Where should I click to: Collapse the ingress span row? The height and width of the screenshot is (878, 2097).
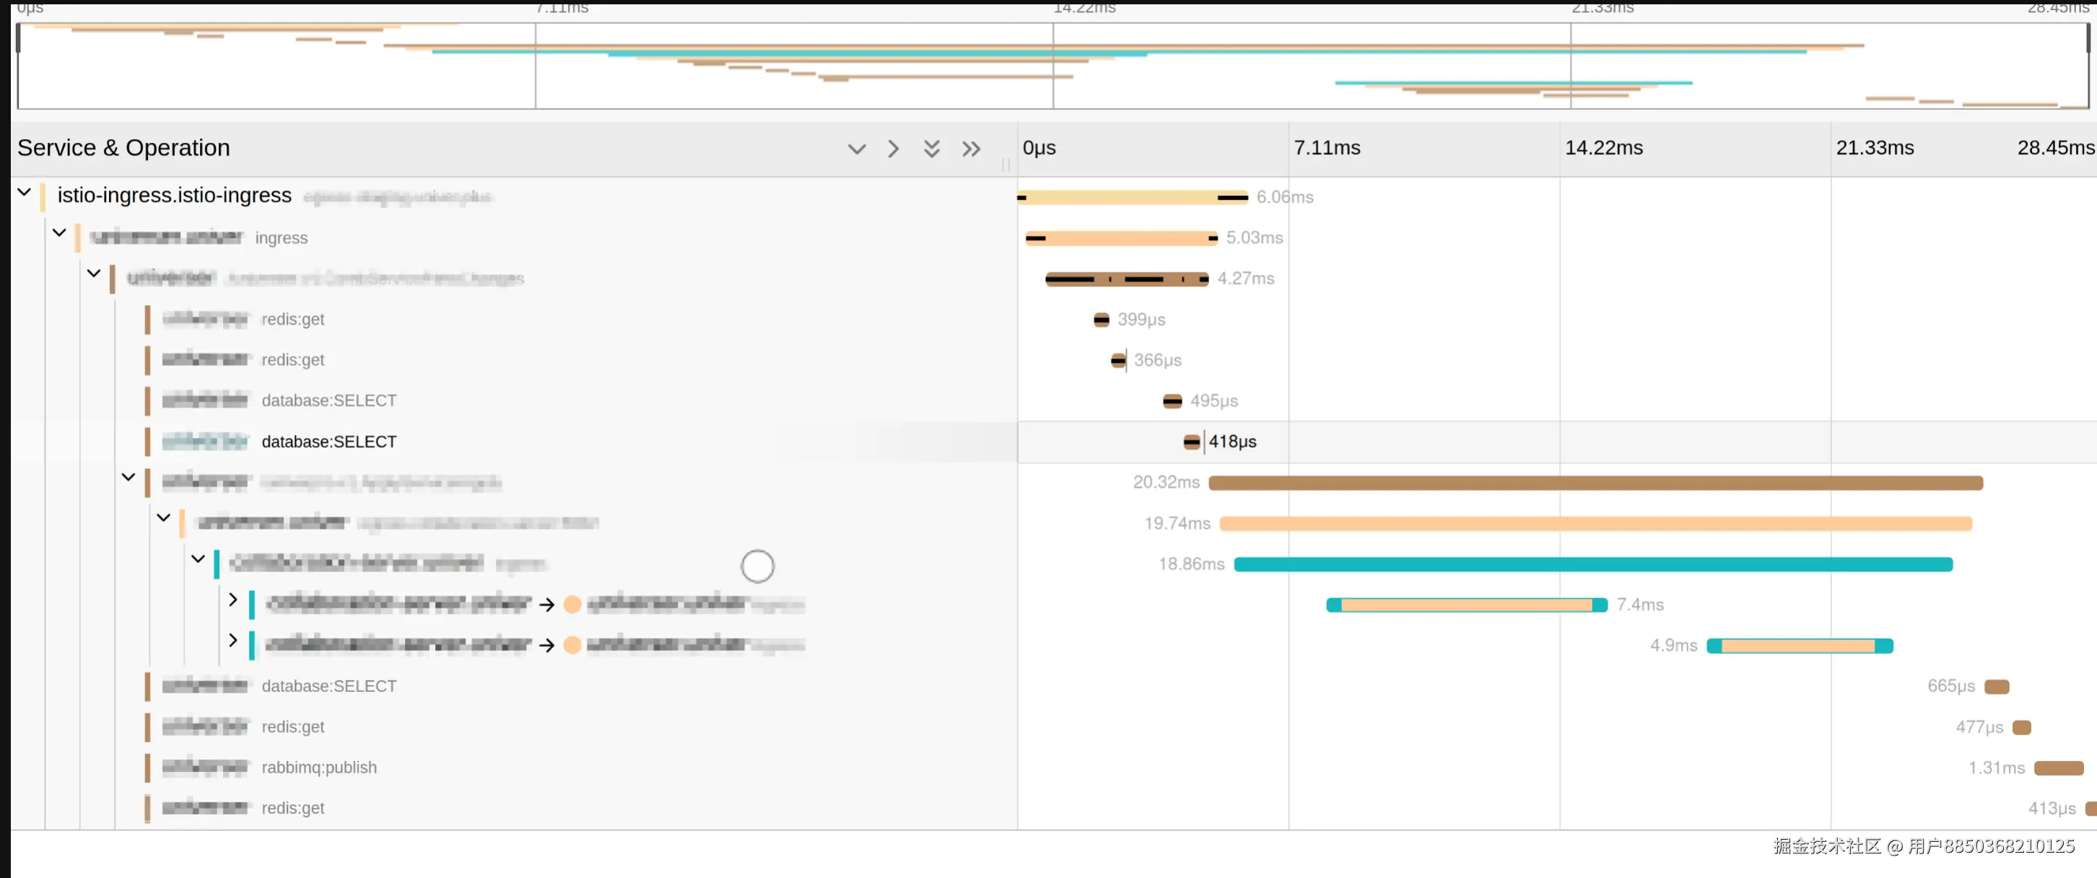[x=59, y=234]
